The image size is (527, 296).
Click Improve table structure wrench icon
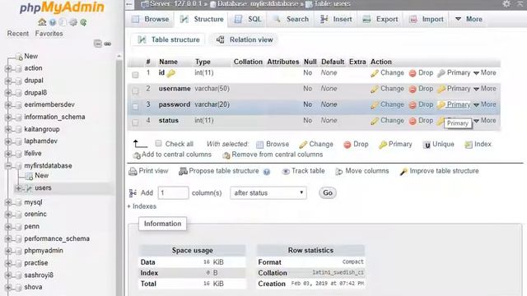click(x=403, y=172)
